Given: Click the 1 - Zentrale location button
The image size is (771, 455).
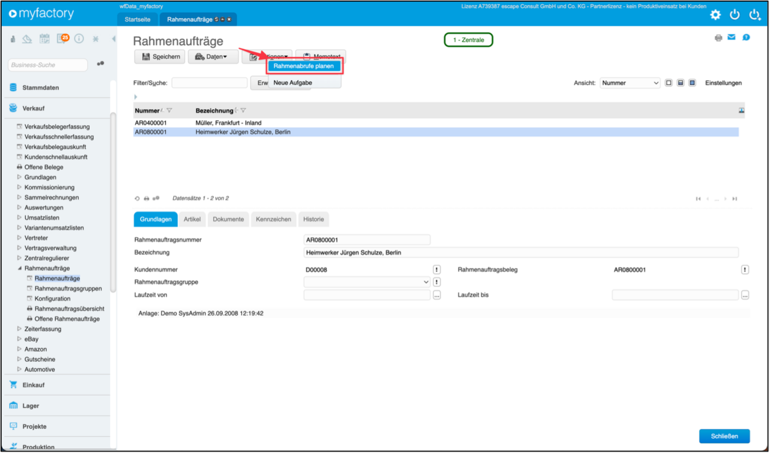Looking at the screenshot, I should coord(468,40).
